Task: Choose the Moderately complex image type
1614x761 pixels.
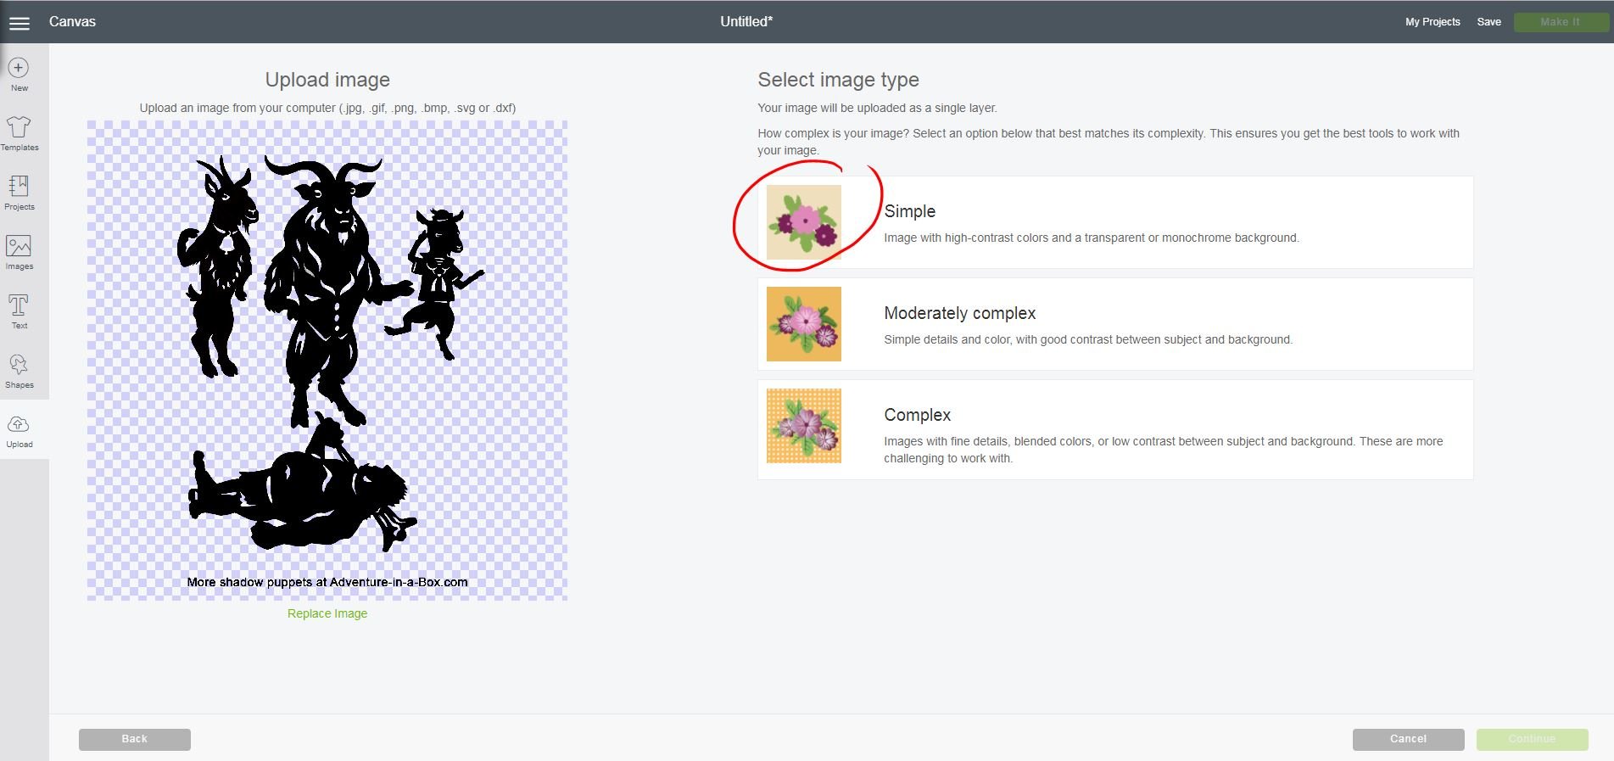Action: 1114,324
